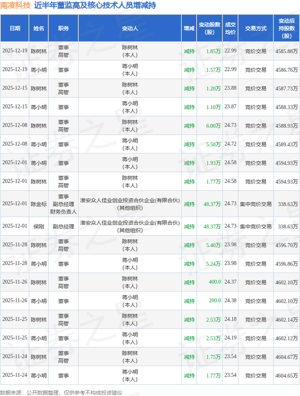This screenshot has width=300, height=396.
Task: Click 副总经理 position in 侯刚 row
Action: (x=63, y=227)
